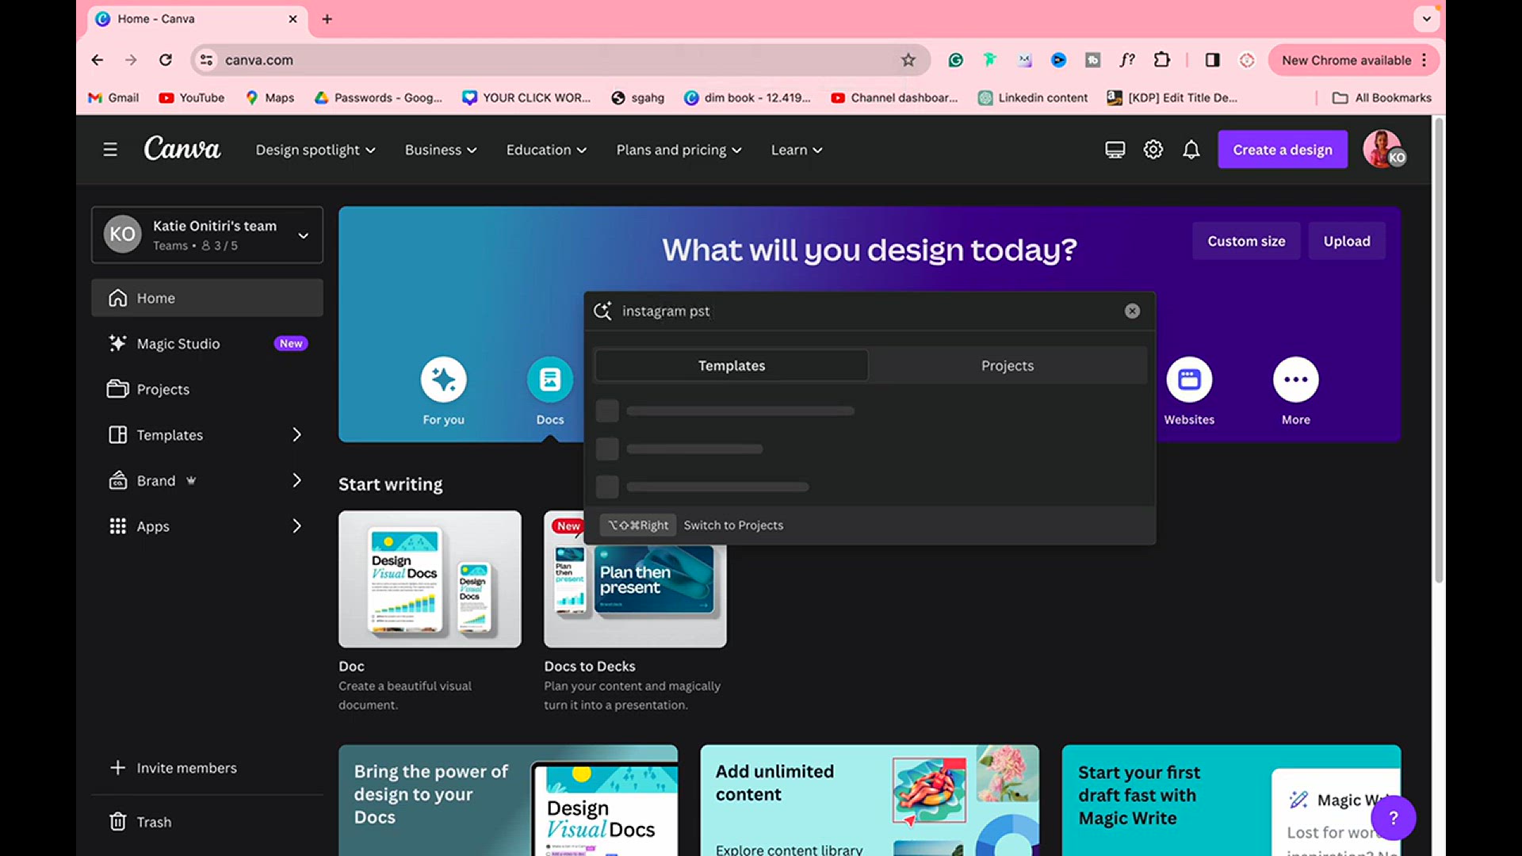1522x856 pixels.
Task: Select the Docs category icon
Action: pos(550,380)
